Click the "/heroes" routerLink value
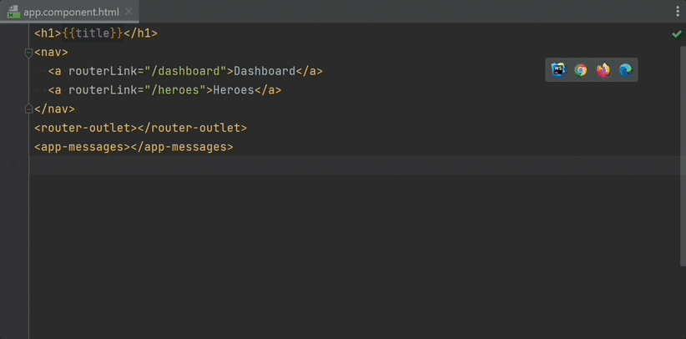The height and width of the screenshot is (339, 686). pos(175,90)
